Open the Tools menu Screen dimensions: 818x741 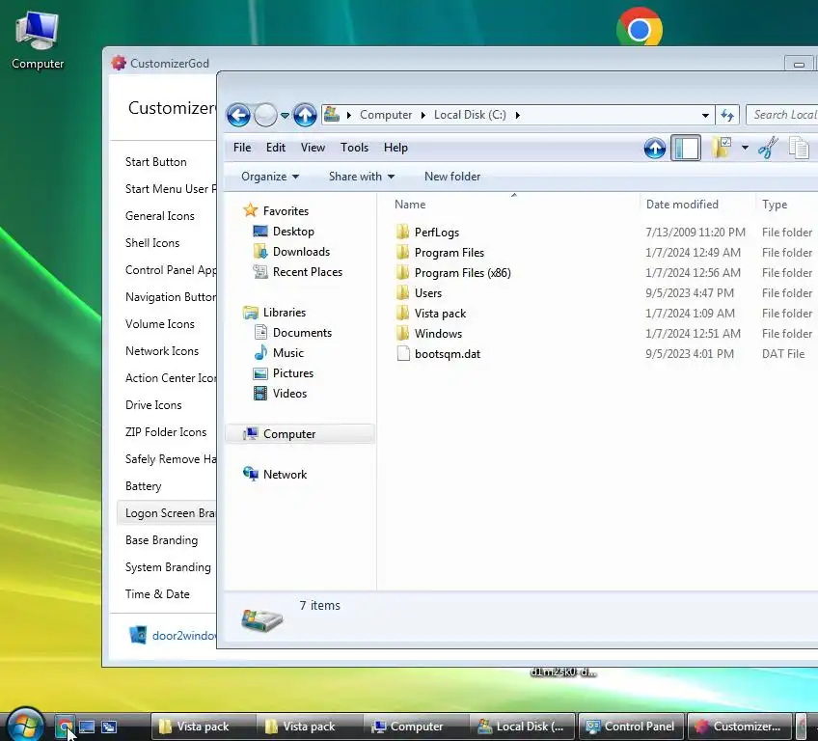[x=354, y=148]
